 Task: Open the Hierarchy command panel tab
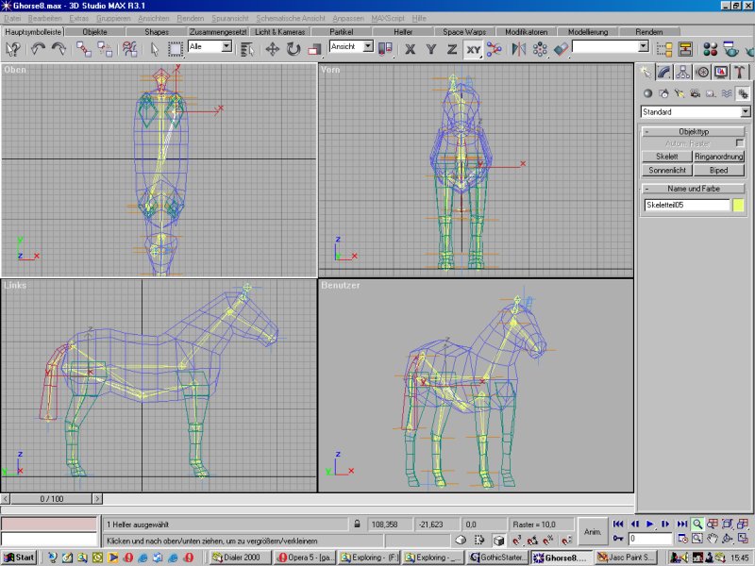(x=683, y=72)
